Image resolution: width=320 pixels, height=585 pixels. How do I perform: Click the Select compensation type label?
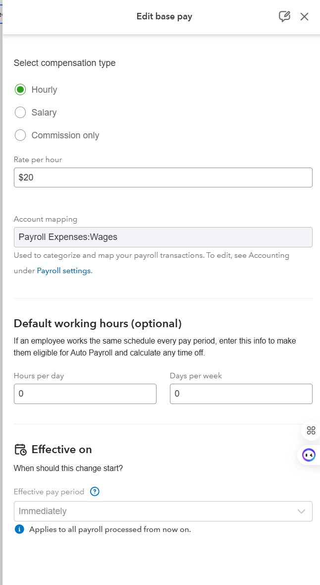[x=64, y=63]
